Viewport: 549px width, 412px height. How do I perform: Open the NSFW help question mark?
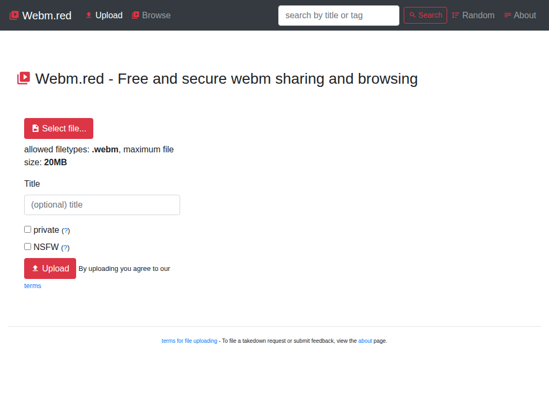pyautogui.click(x=65, y=248)
